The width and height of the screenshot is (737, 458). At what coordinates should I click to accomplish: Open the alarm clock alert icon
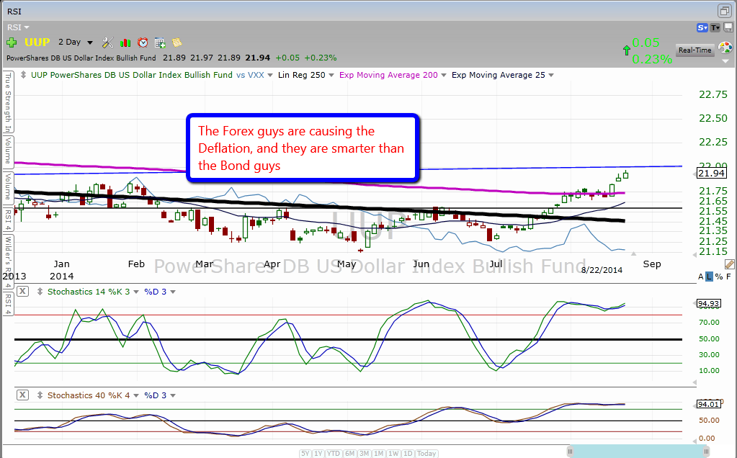(143, 42)
